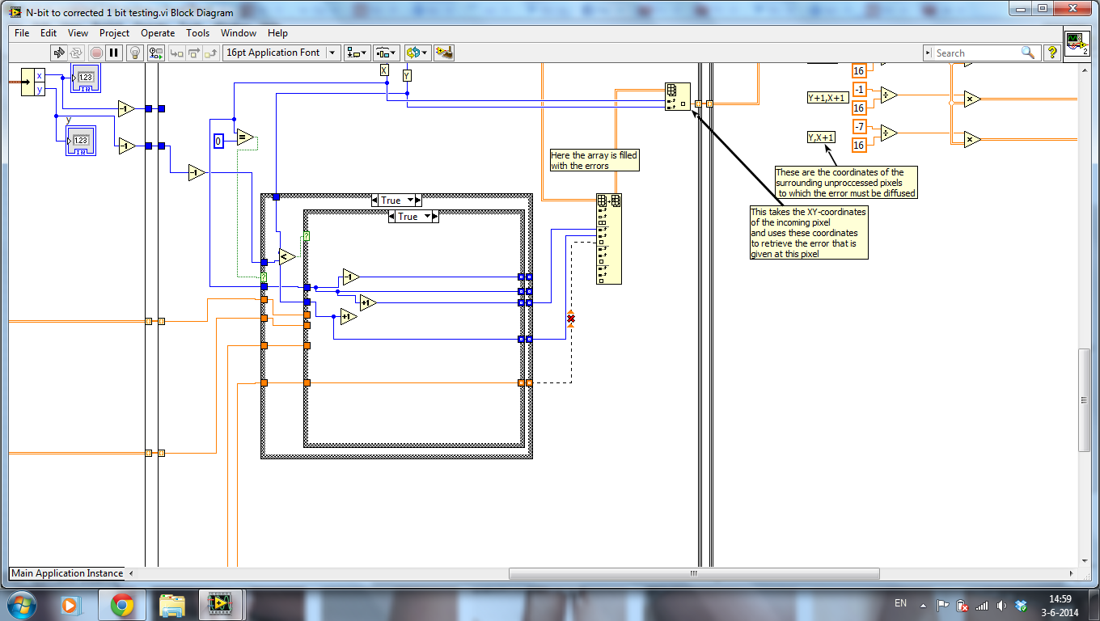Click the volume icon in system tray

coord(1002,605)
